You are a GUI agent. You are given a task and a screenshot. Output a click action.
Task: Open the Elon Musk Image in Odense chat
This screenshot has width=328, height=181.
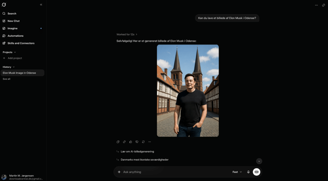pos(22,73)
